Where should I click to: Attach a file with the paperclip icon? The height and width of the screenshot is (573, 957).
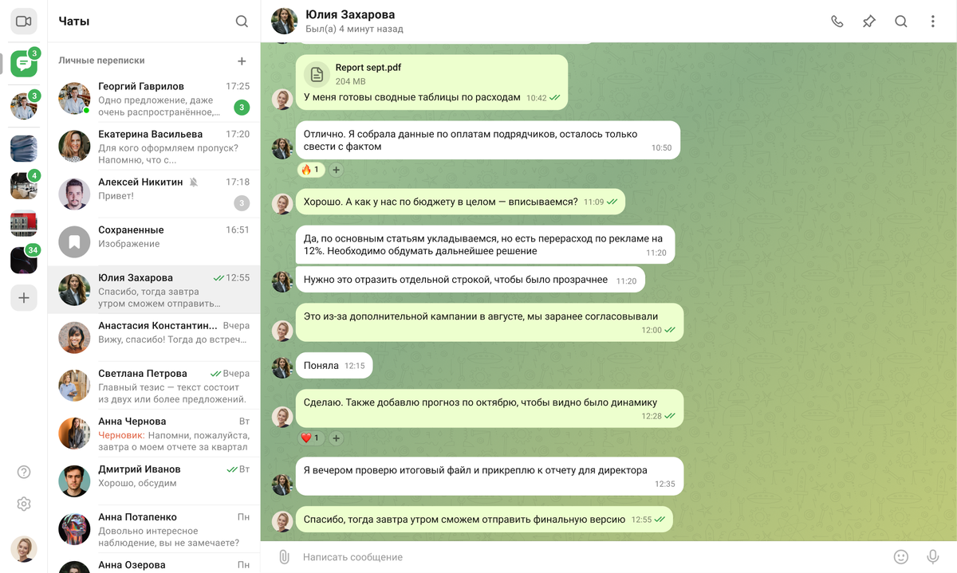[x=283, y=557]
